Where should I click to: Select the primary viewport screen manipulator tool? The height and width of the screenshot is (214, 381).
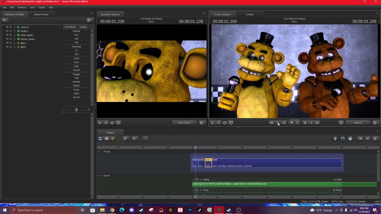[231, 123]
